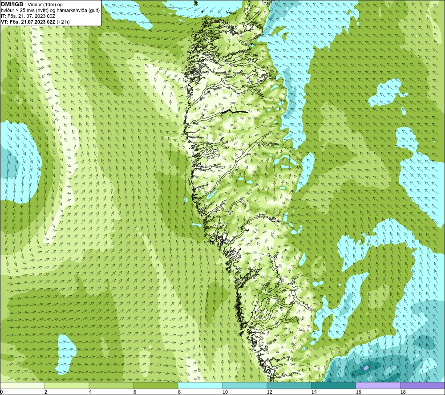This screenshot has width=445, height=395.
Task: Click the light green 2–4 m/s legend swatch
Action: [67, 385]
